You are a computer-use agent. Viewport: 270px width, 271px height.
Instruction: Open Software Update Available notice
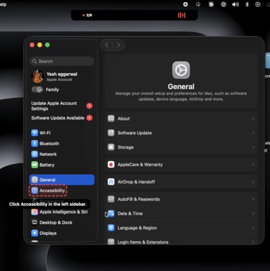click(x=62, y=118)
